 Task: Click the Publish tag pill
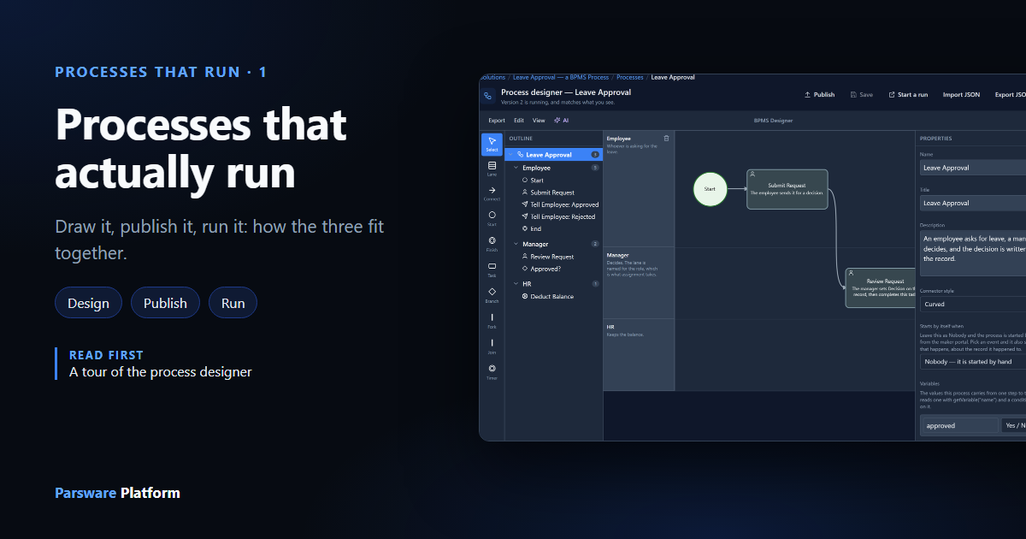[165, 303]
